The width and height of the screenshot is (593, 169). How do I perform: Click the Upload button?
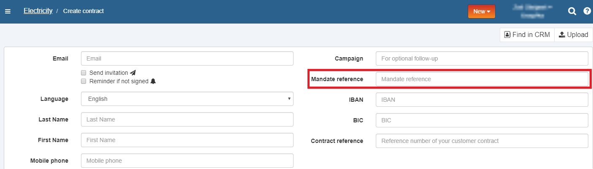pyautogui.click(x=573, y=35)
